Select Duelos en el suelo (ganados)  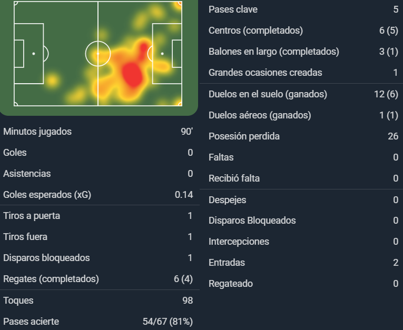point(303,94)
